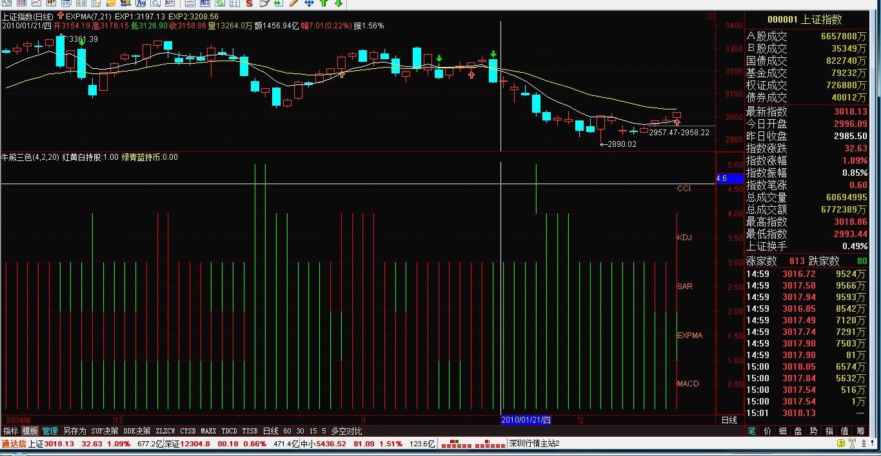Click the magnifier search toolbar icon
The image size is (881, 456).
[154, 3]
